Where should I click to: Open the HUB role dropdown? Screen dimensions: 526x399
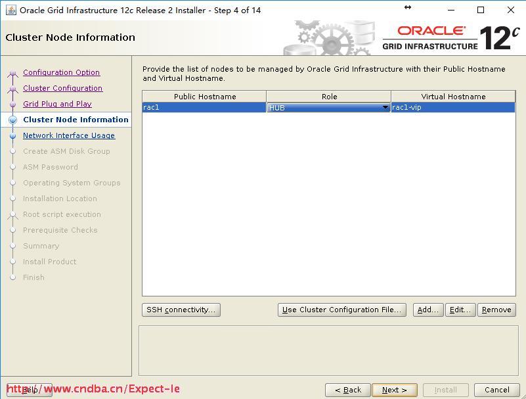(328, 108)
